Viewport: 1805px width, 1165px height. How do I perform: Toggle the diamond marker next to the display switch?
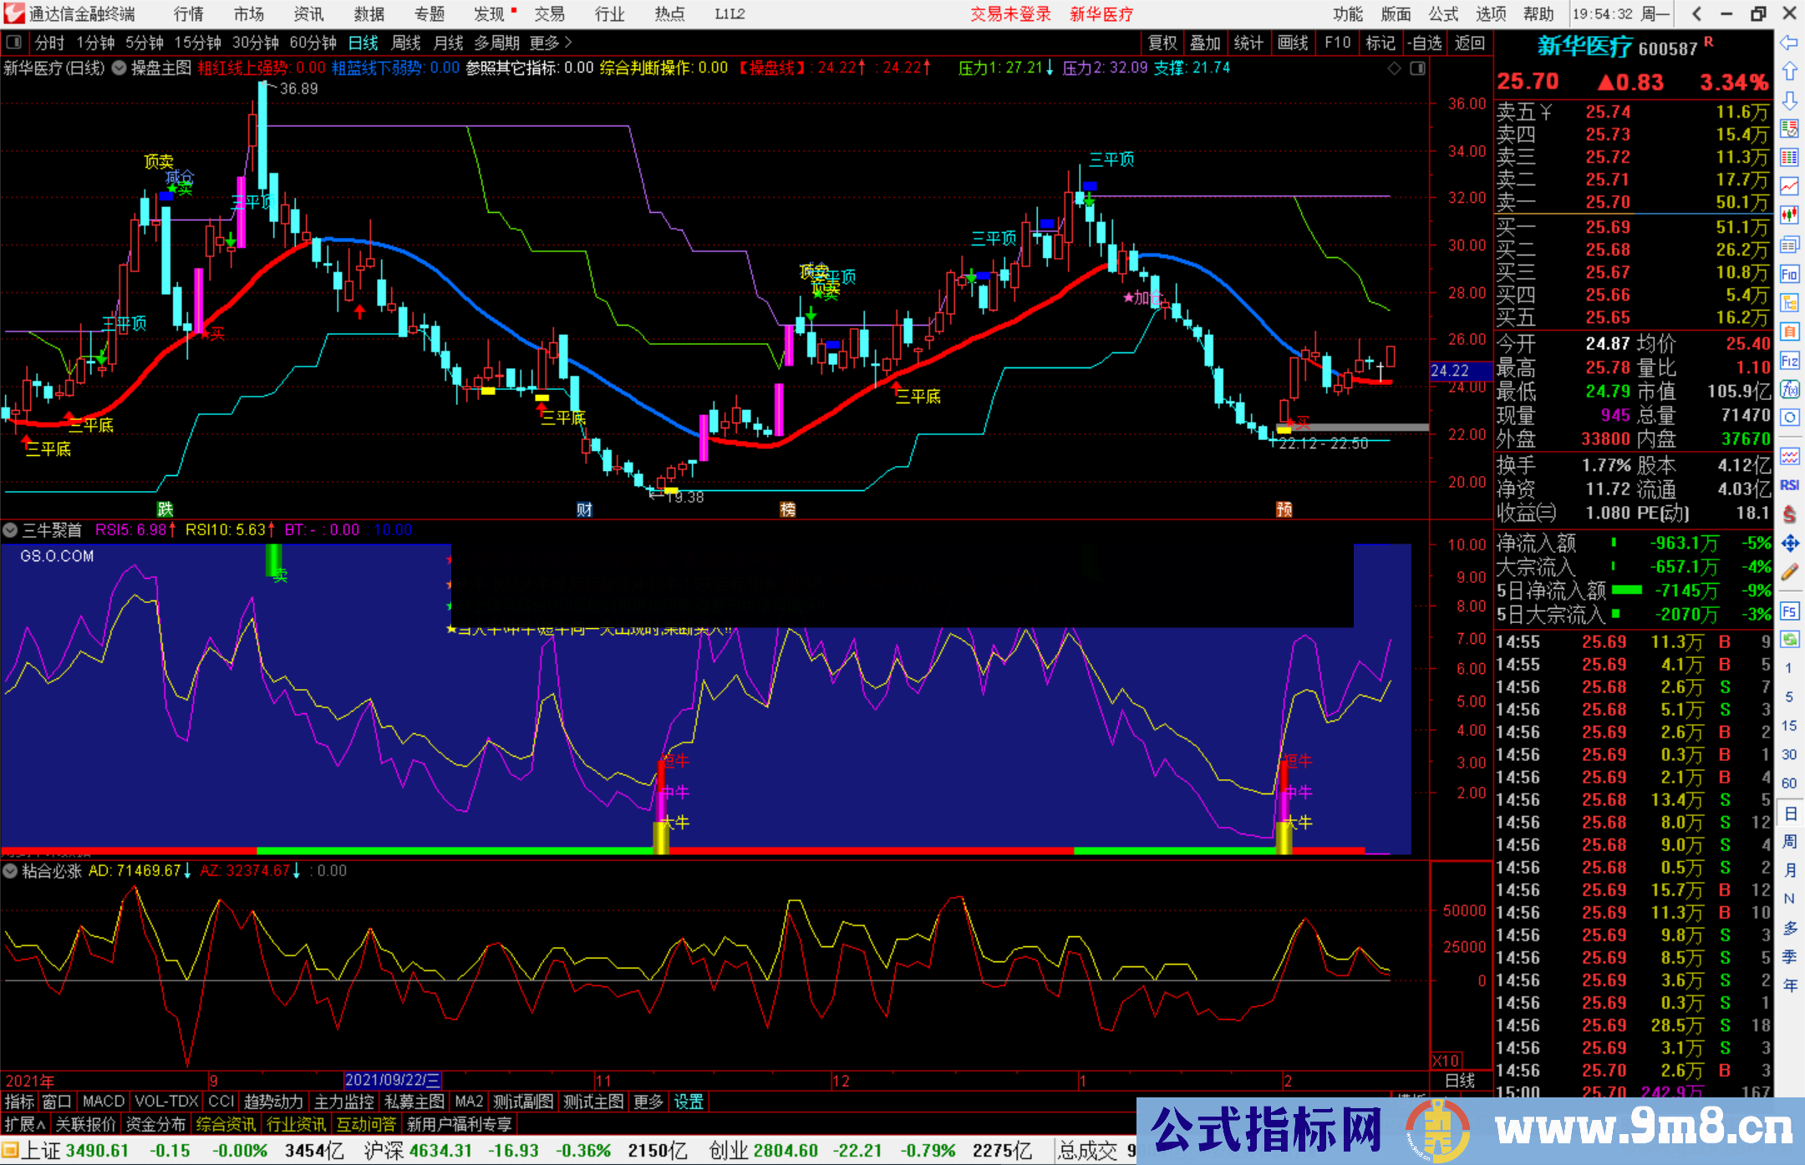coord(1395,68)
